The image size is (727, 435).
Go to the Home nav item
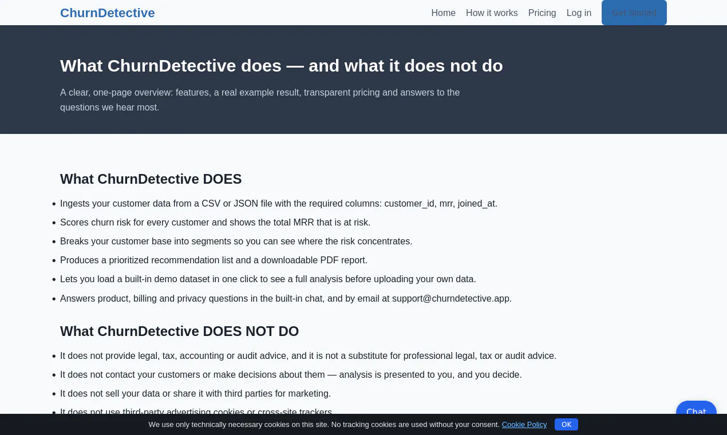point(444,13)
